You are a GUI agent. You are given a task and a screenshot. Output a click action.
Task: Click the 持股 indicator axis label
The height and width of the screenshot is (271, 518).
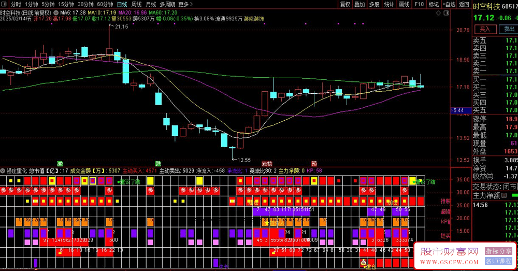click(x=445, y=201)
